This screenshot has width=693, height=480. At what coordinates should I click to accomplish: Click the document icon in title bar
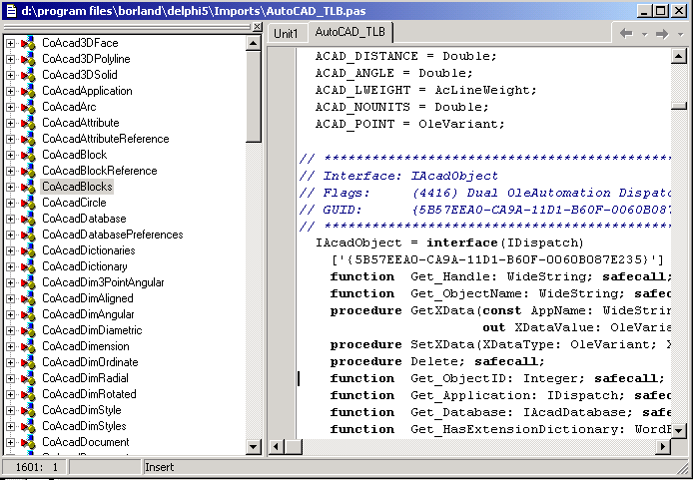click(x=10, y=11)
